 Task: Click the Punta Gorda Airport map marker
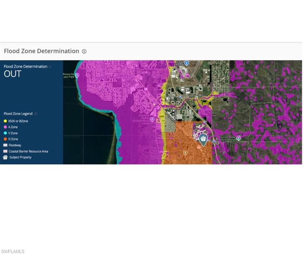point(187,63)
